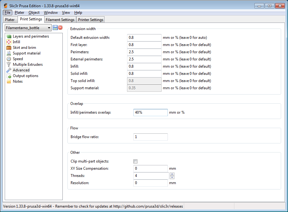
Task: Click the 'Bridge flow ratio:' label
Action: (85, 137)
